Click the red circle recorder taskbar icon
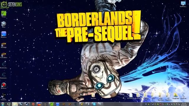 point(33,104)
